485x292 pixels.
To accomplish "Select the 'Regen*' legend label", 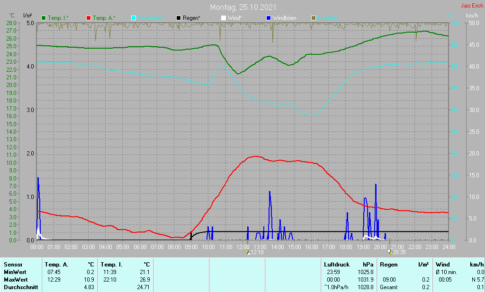I will pyautogui.click(x=191, y=18).
